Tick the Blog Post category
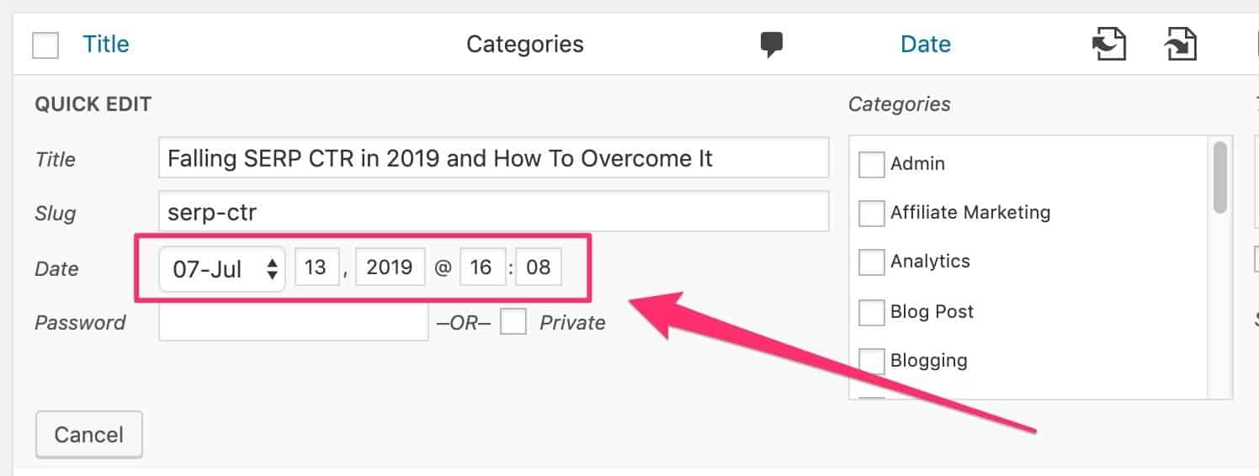Screen dimensions: 1259x476 (871, 313)
